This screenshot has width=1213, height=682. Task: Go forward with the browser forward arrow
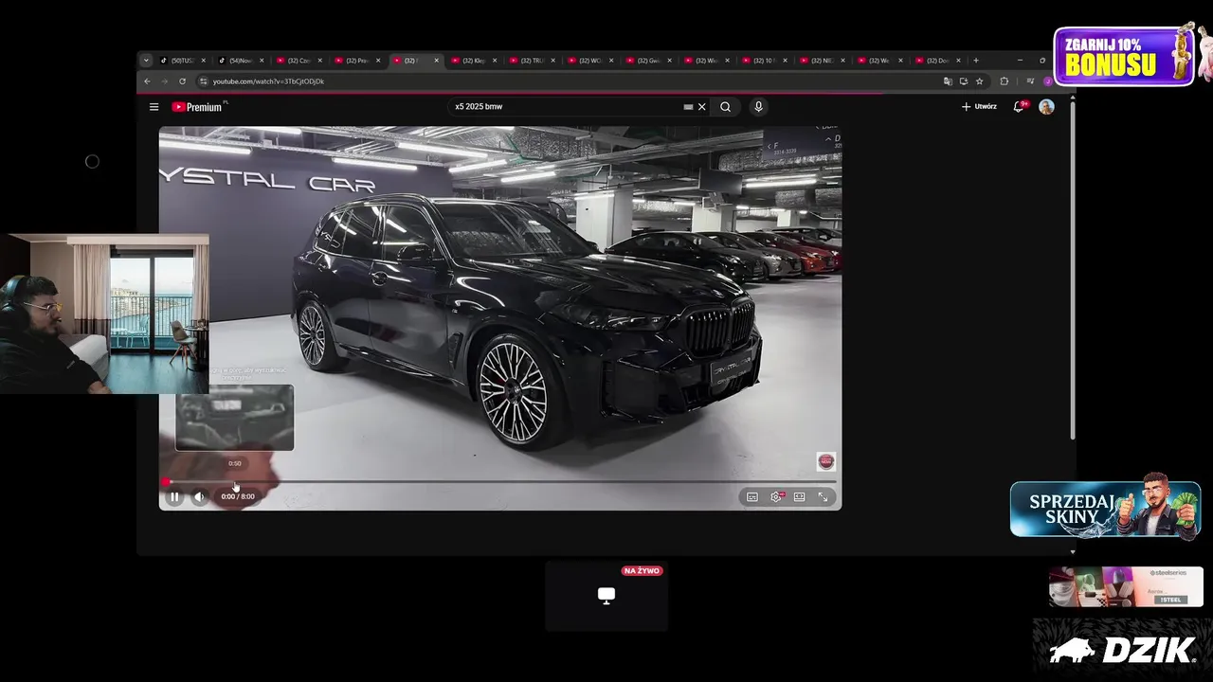tap(165, 81)
